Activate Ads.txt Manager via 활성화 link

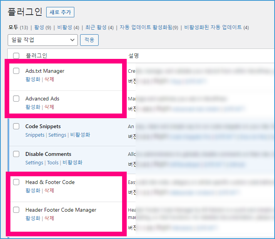[33, 79]
